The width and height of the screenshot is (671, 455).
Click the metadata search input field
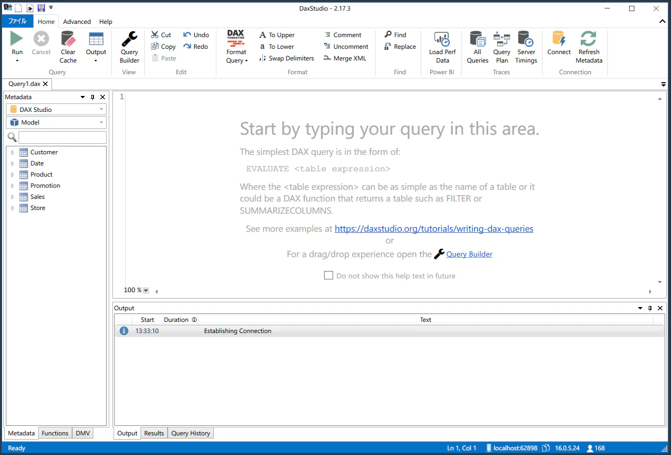pyautogui.click(x=63, y=138)
